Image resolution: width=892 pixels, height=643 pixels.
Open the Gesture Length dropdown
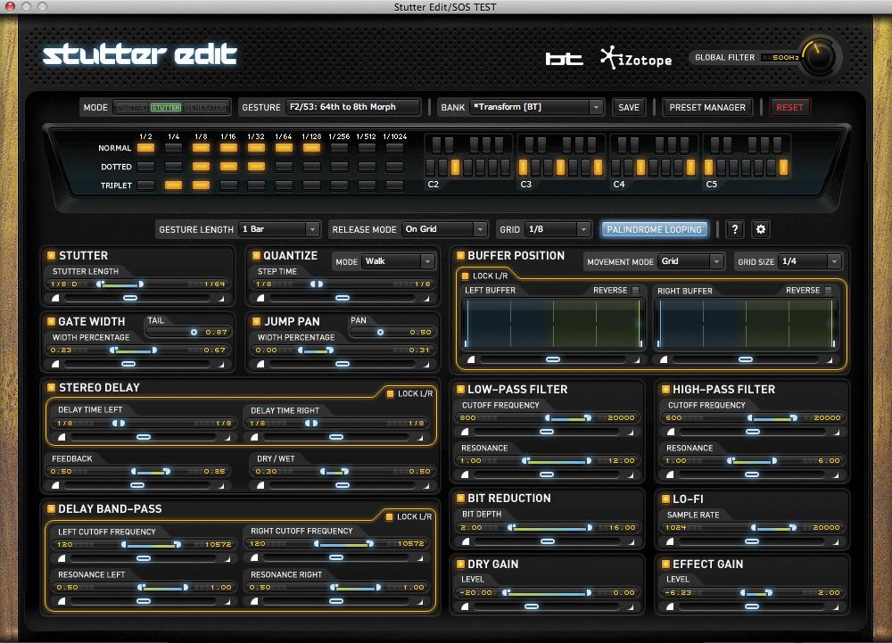click(278, 229)
